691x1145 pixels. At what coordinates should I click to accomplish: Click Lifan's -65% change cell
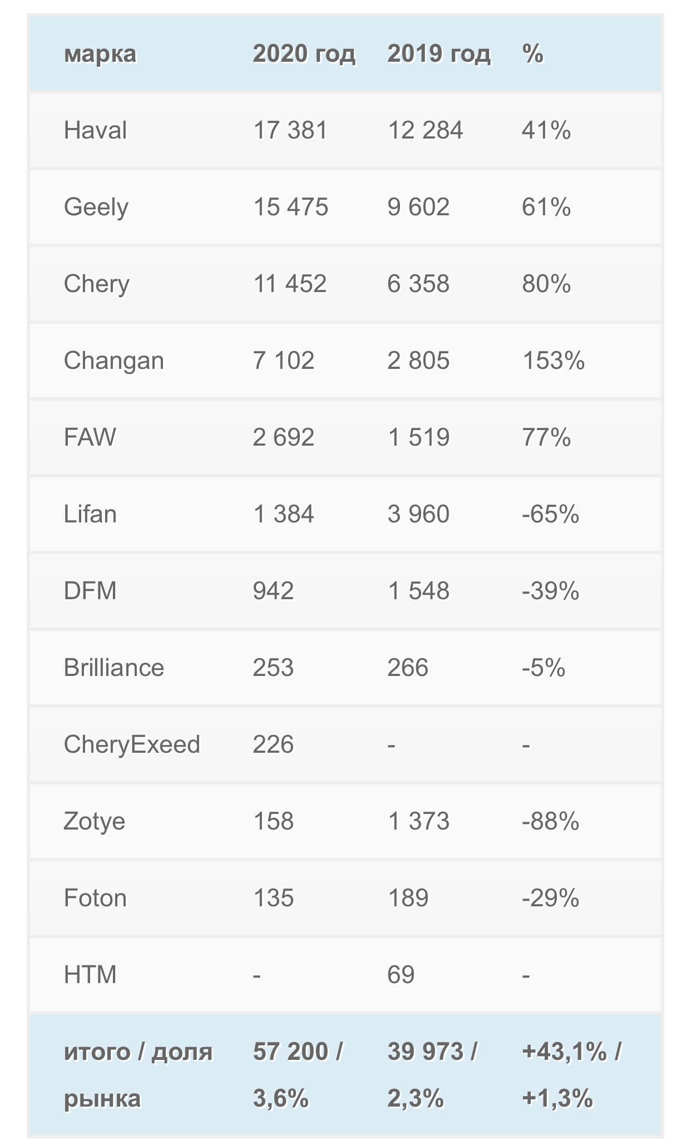(550, 514)
